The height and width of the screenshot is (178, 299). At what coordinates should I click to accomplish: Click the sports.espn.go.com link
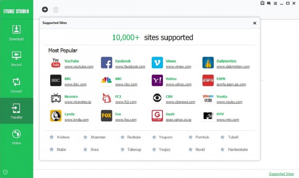[231, 85]
